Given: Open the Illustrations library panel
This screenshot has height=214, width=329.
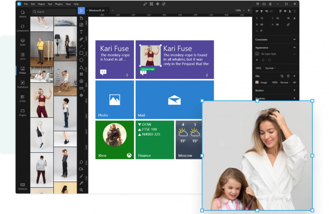Looking at the screenshot, I should [23, 84].
